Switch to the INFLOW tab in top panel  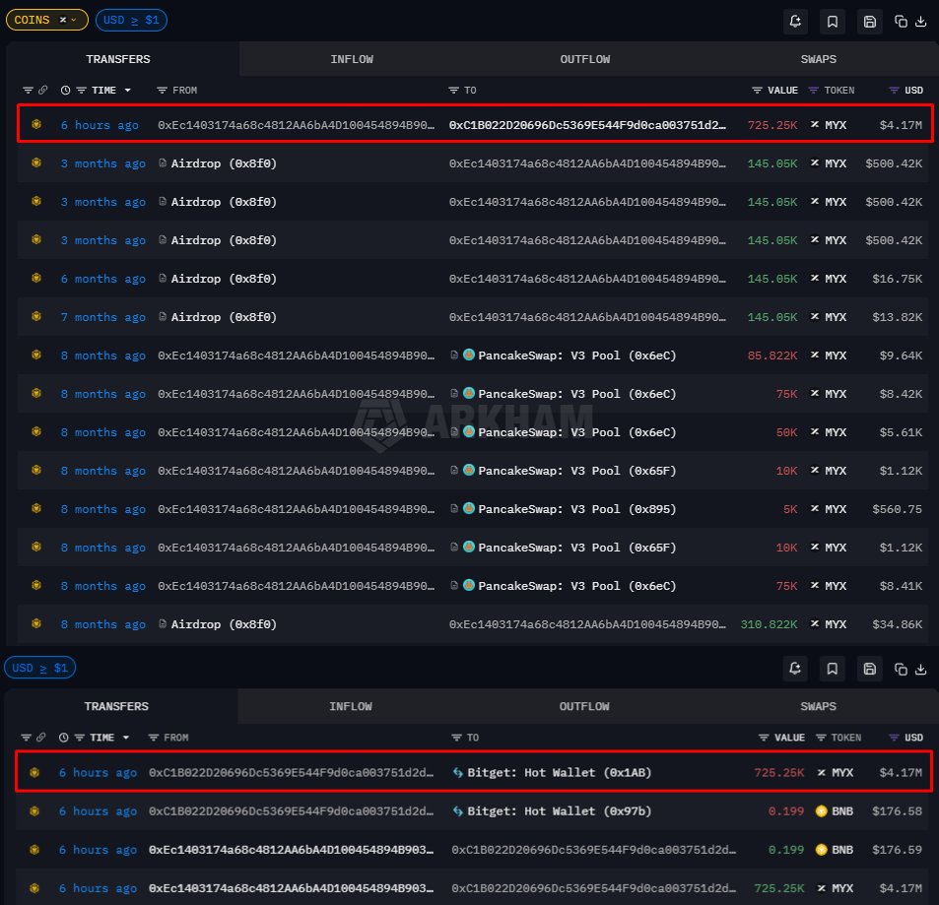352,59
